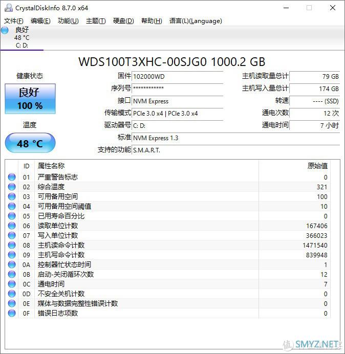Click the status orb for 02 综合温度
Screen dimensions: 345x354
click(12, 187)
